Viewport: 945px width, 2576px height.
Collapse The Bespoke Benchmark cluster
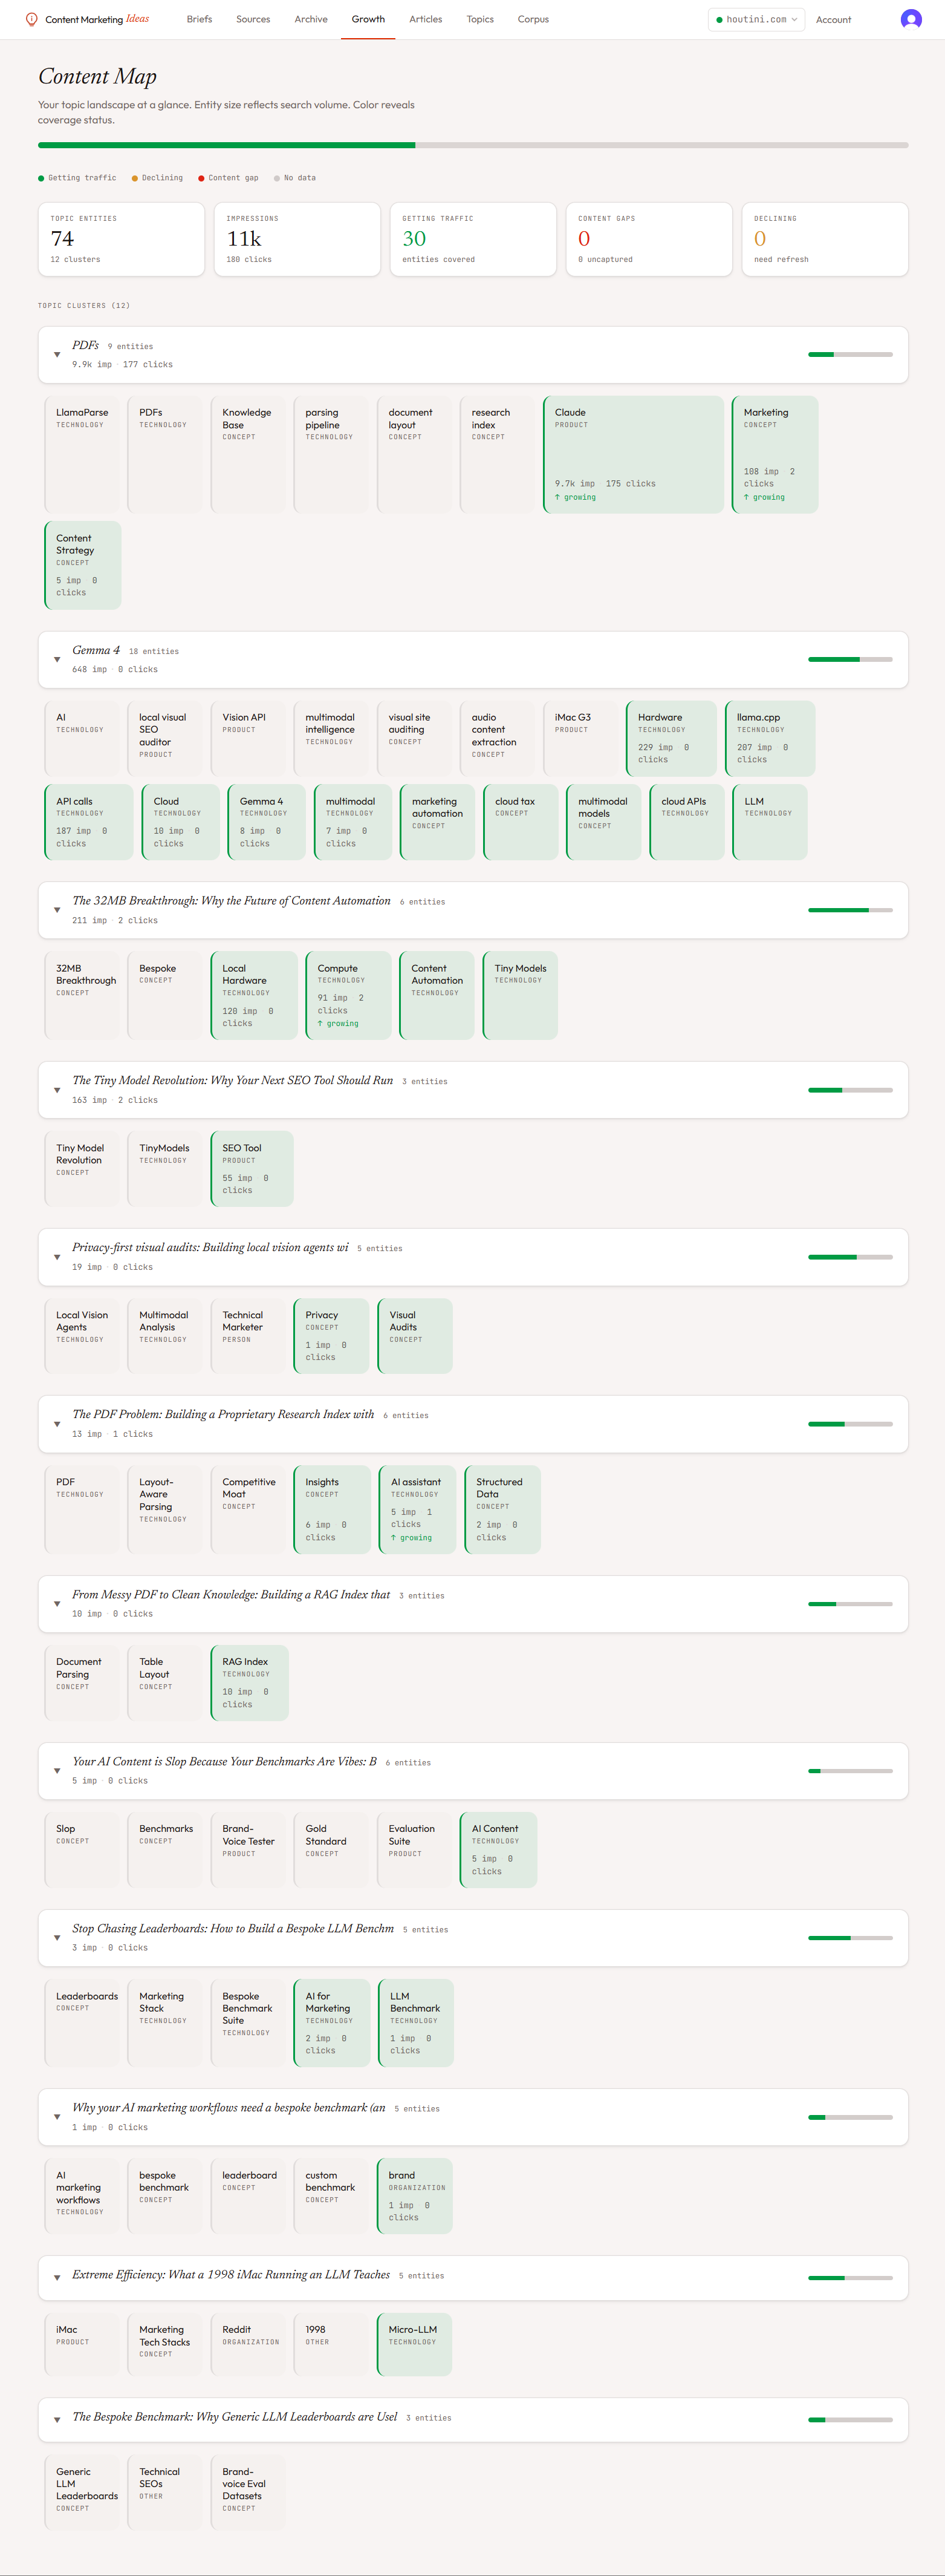57,2420
